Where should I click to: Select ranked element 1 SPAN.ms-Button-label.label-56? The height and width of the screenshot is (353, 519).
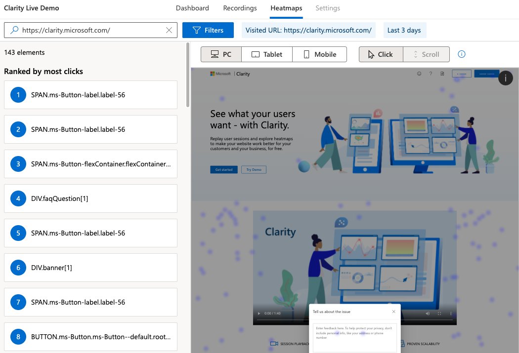(90, 95)
